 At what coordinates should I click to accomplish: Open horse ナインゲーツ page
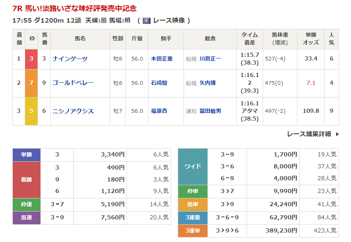click(70, 59)
